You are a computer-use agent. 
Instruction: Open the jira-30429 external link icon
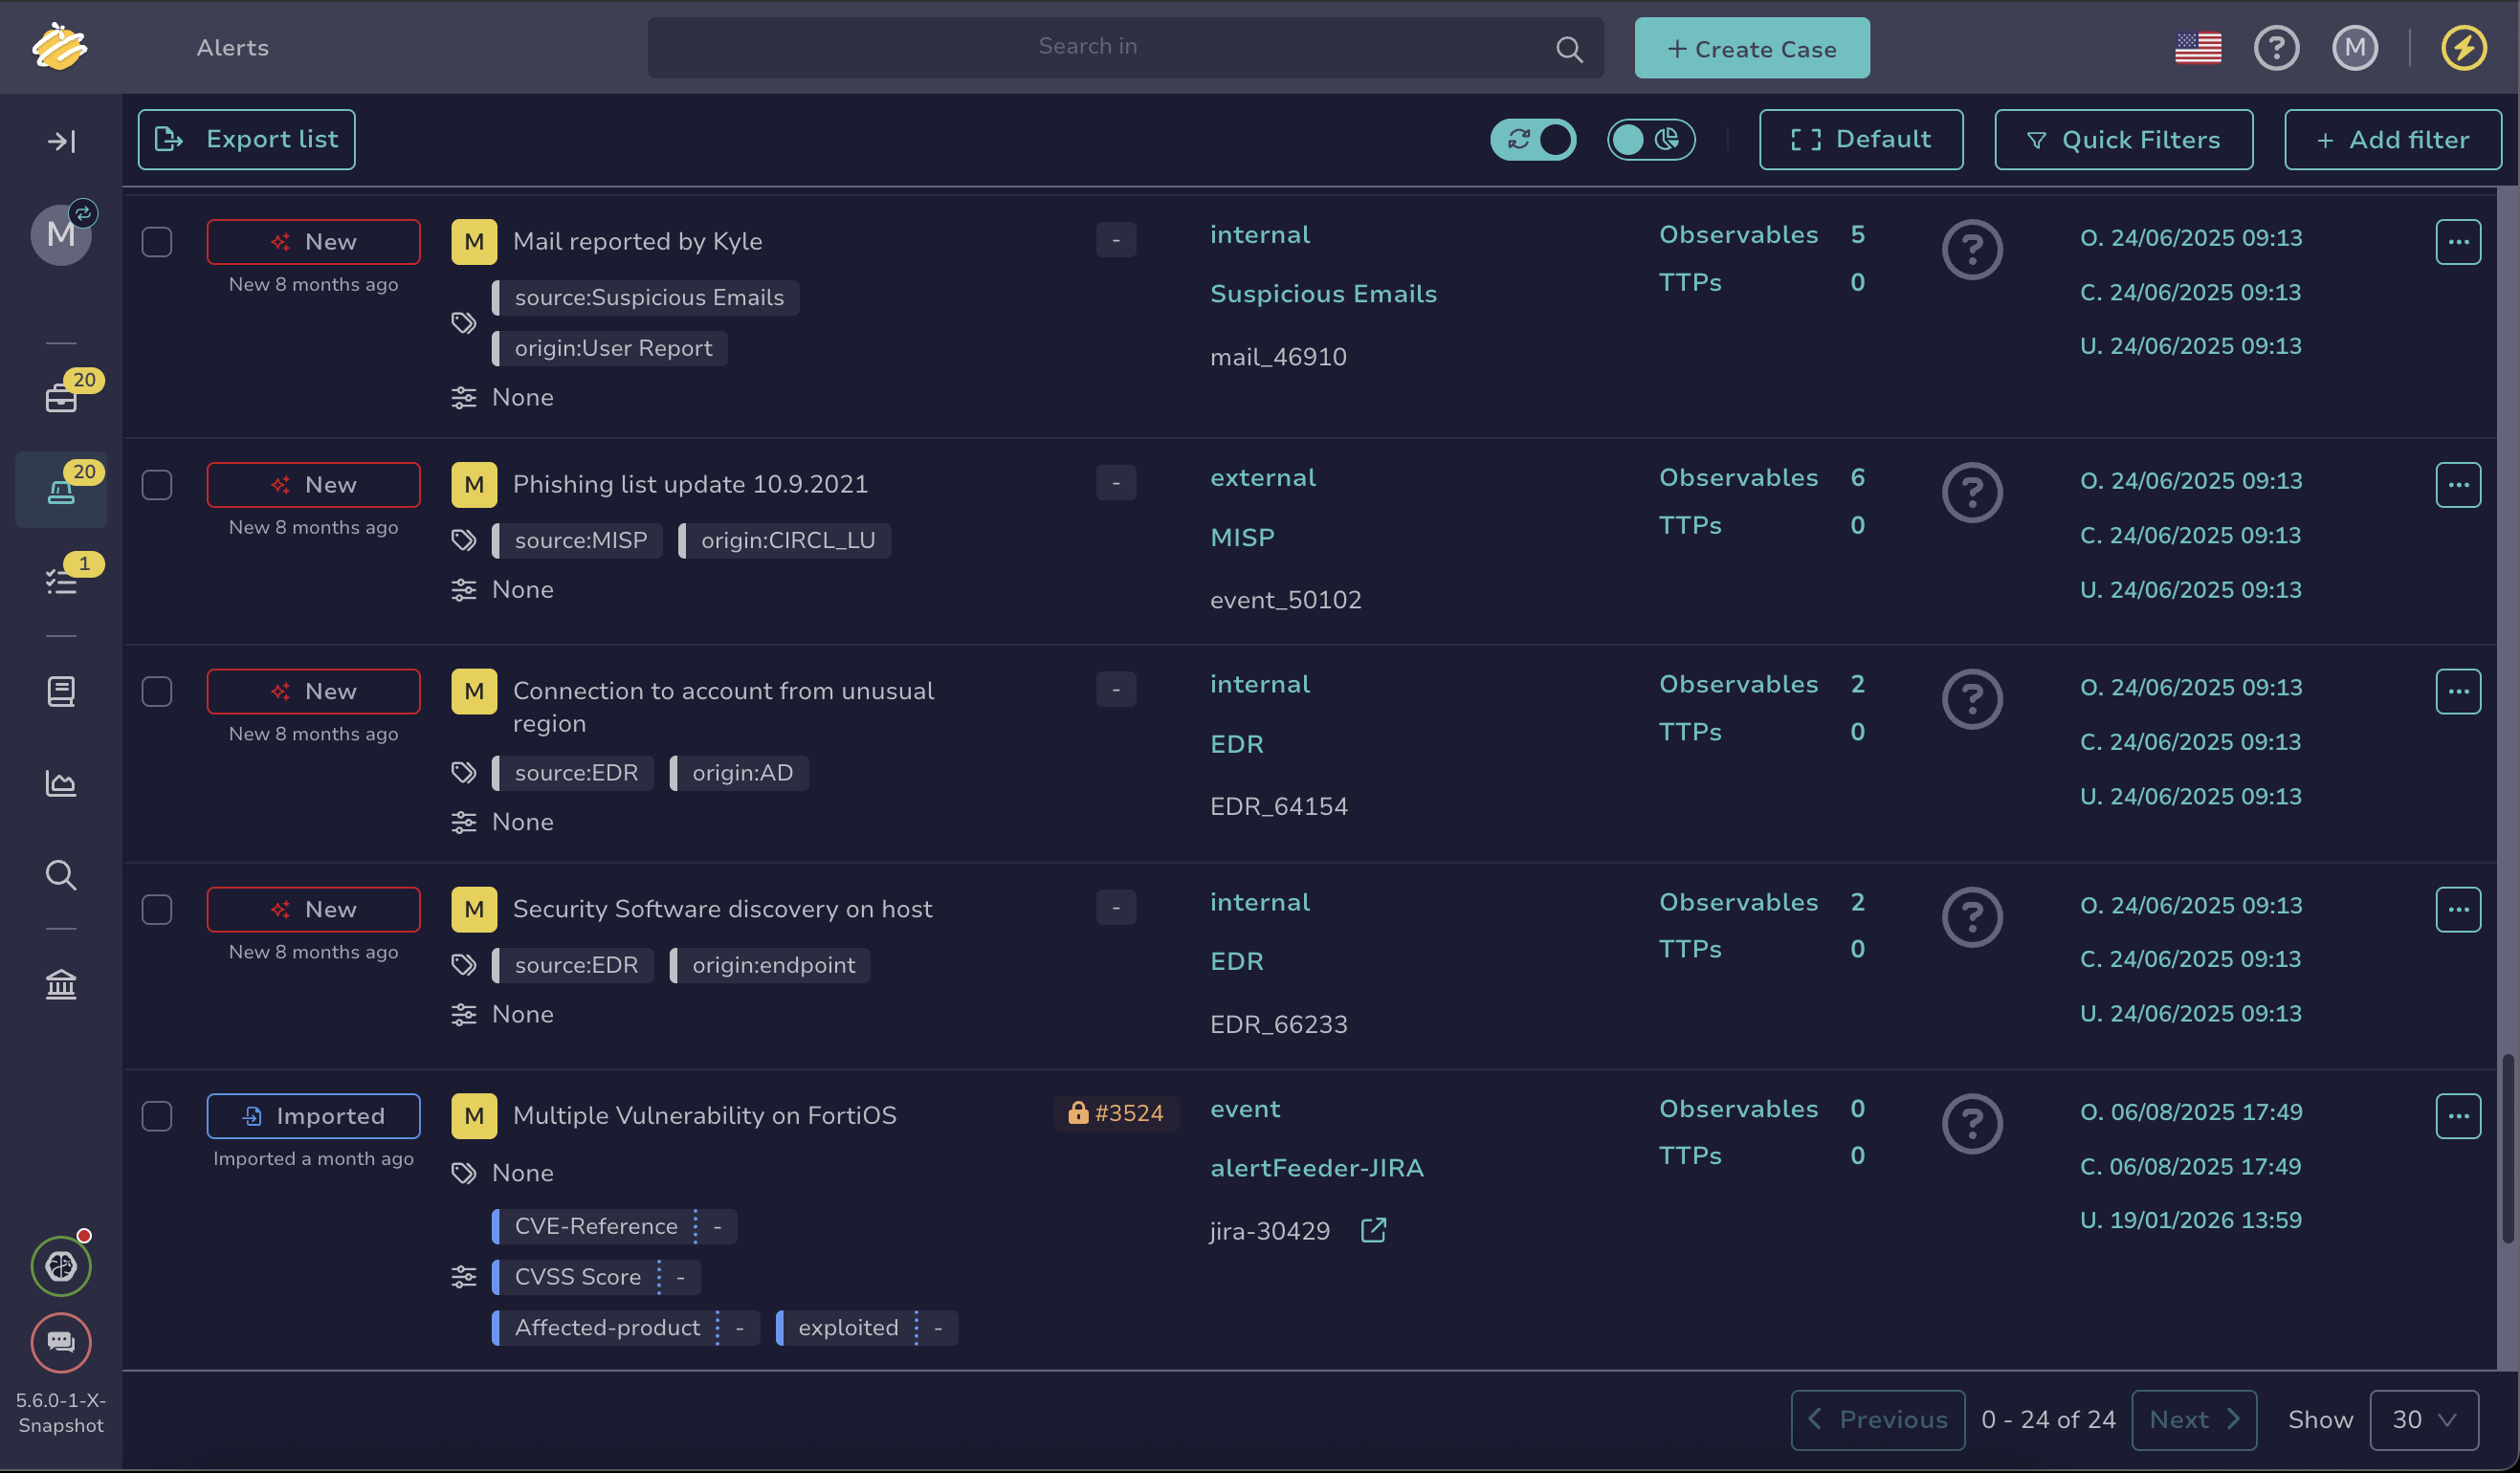tap(1373, 1230)
